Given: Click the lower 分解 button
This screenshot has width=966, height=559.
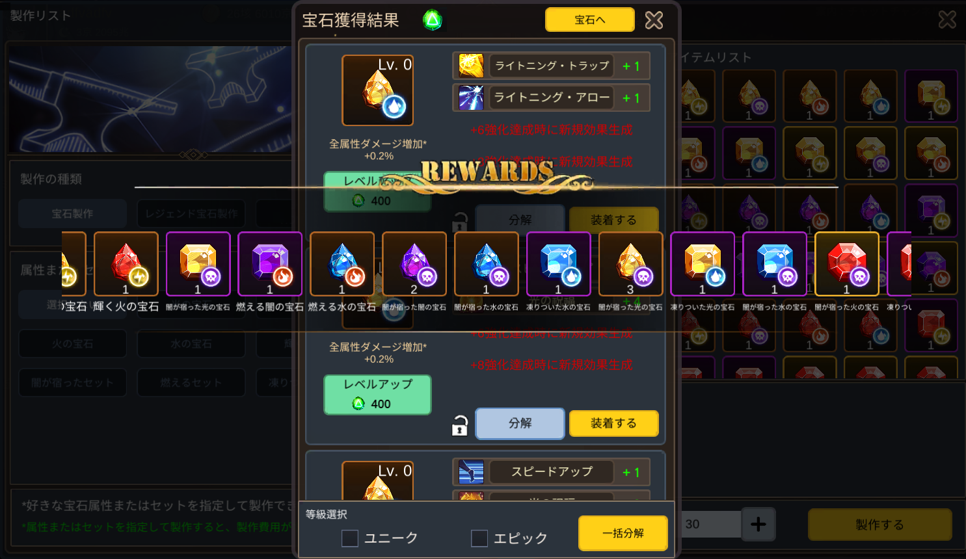Looking at the screenshot, I should [x=520, y=423].
